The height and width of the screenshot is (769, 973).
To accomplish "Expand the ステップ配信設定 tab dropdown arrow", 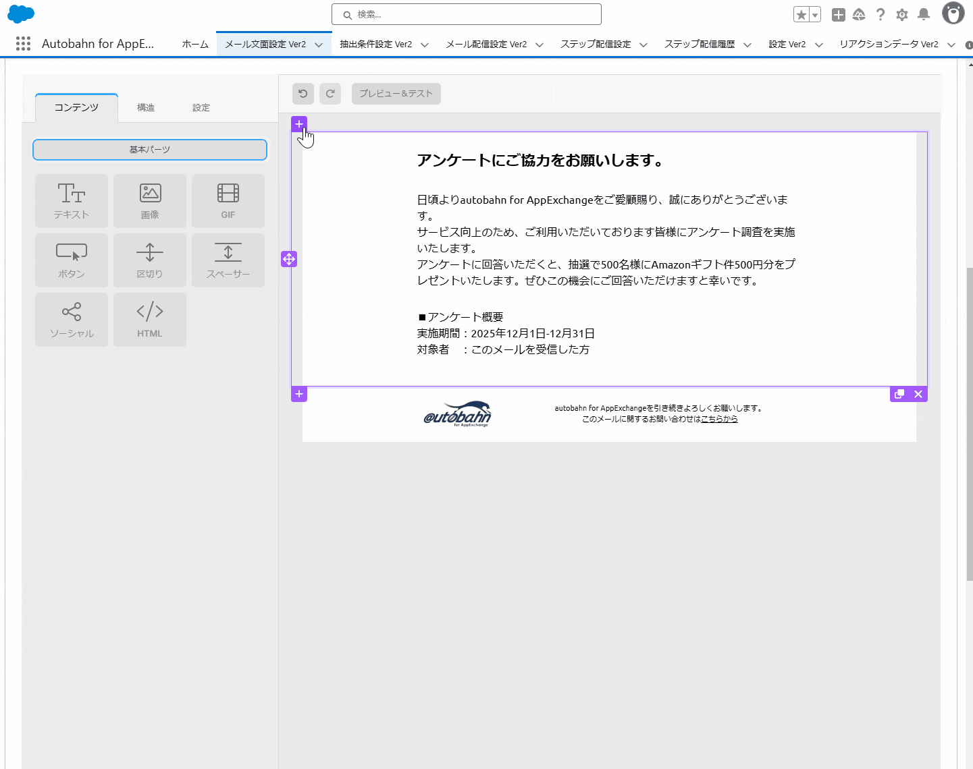I will (x=643, y=45).
